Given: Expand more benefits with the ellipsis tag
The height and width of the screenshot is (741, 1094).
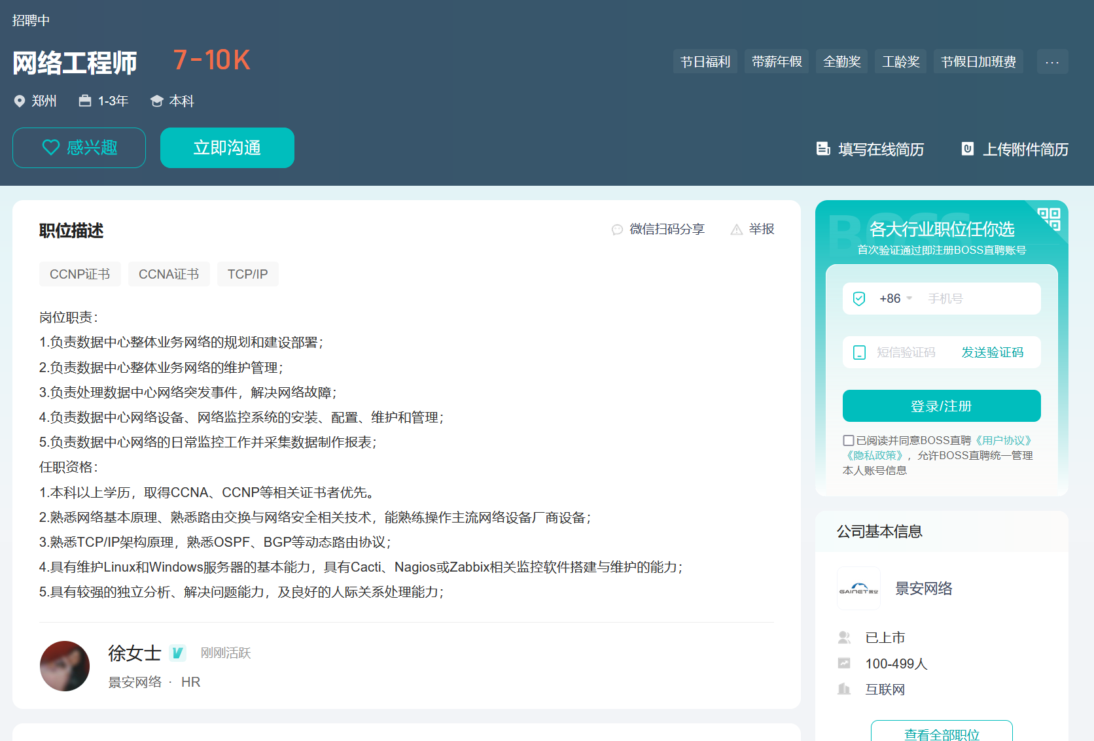Looking at the screenshot, I should [1052, 62].
